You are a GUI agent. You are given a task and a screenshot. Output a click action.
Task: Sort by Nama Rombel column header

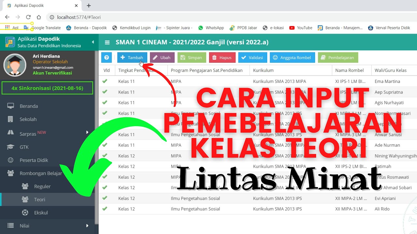(x=352, y=70)
